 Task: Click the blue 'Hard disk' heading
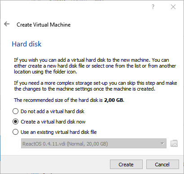[26, 44]
